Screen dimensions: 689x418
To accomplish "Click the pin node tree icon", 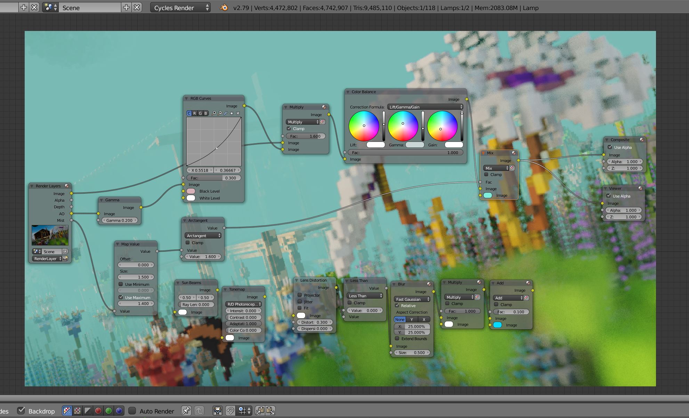I will (x=186, y=411).
